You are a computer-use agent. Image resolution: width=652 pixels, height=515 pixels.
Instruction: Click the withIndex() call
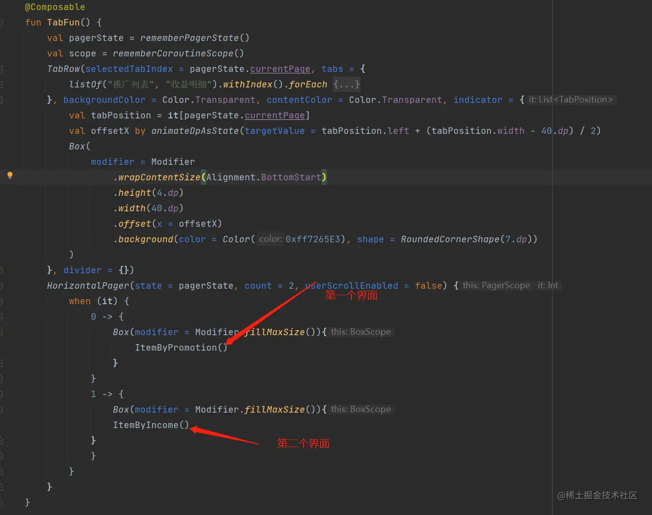point(253,84)
